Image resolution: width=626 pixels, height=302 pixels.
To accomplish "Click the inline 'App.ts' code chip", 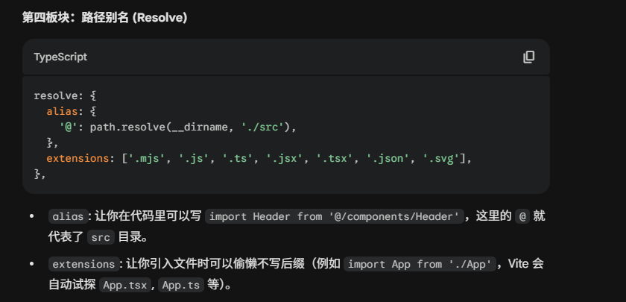I will [x=180, y=285].
